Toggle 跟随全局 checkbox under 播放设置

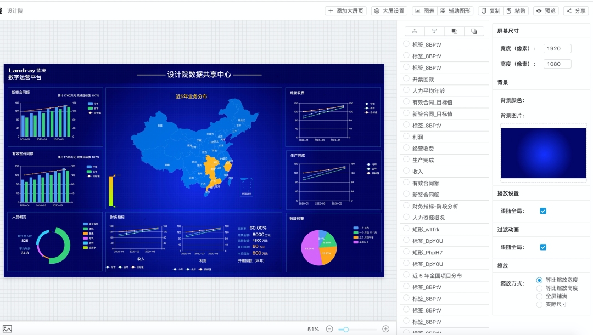tap(543, 211)
